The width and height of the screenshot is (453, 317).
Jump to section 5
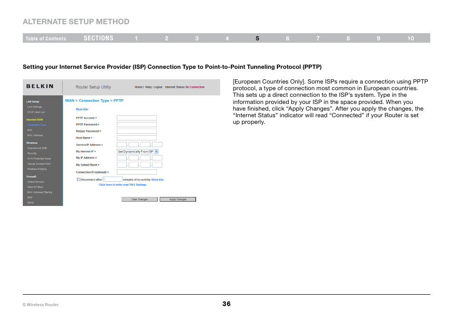[257, 38]
